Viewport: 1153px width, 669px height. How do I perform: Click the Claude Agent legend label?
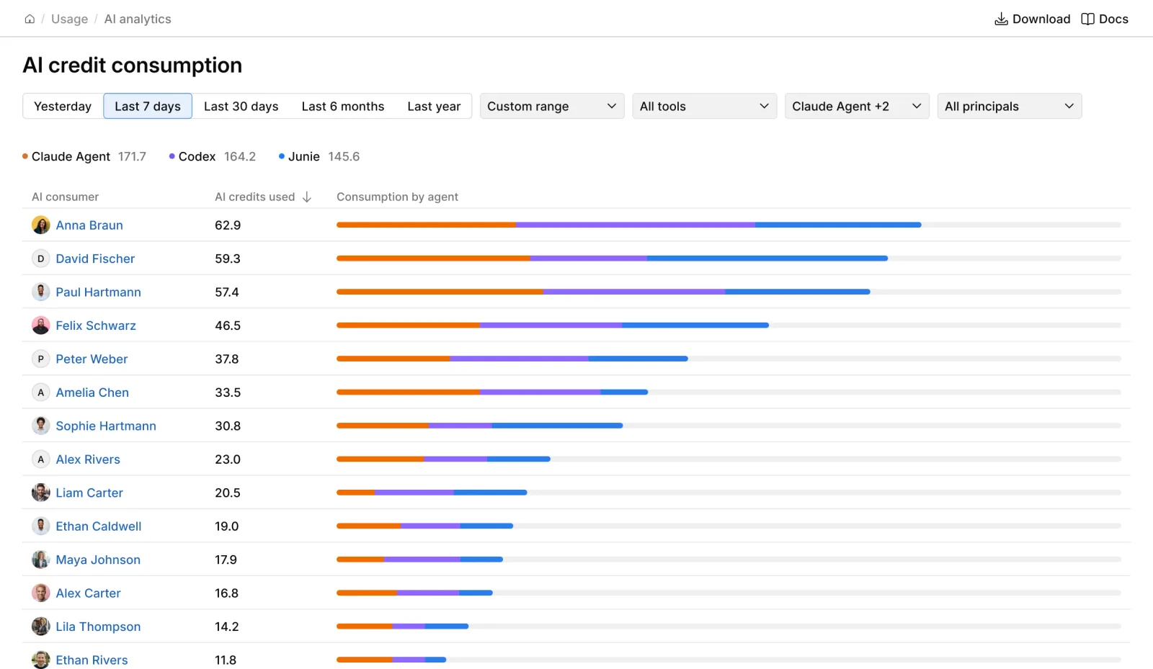click(71, 157)
